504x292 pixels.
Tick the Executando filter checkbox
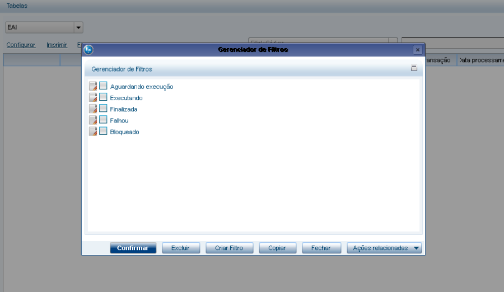103,97
